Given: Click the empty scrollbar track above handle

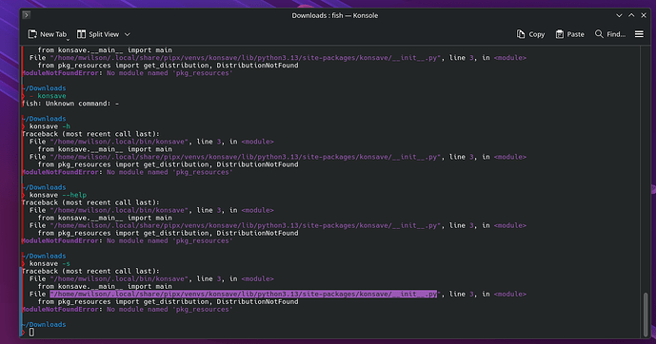Looking at the screenshot, I should (646, 169).
